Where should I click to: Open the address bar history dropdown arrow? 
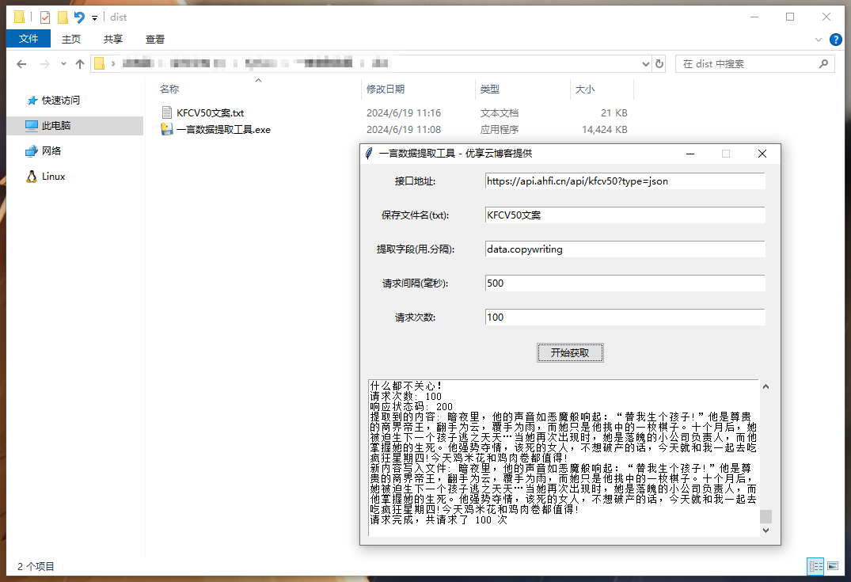(x=646, y=63)
